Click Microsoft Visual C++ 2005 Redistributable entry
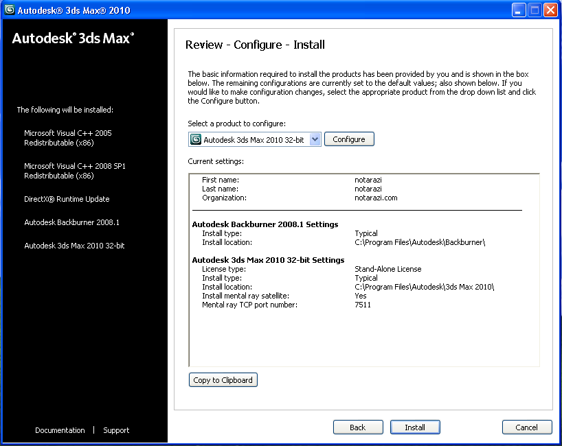This screenshot has width=562, height=446. (x=68, y=138)
